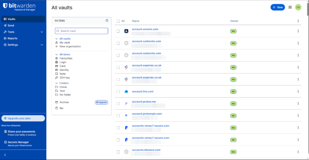Click the Proton 'P' icon for account.proton.me
The image size is (309, 160).
click(x=126, y=104)
